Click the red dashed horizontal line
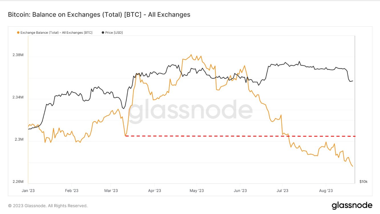The width and height of the screenshot is (380, 214). point(240,136)
